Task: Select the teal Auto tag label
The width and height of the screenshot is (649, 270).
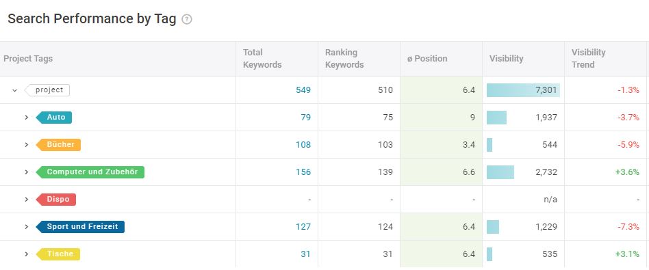Action: [x=54, y=118]
